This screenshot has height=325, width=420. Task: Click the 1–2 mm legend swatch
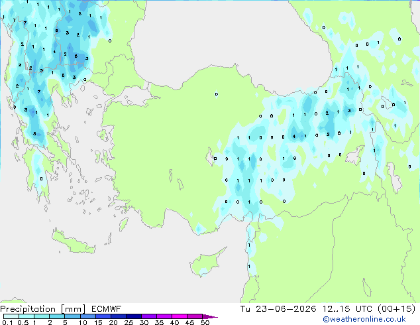point(42,316)
